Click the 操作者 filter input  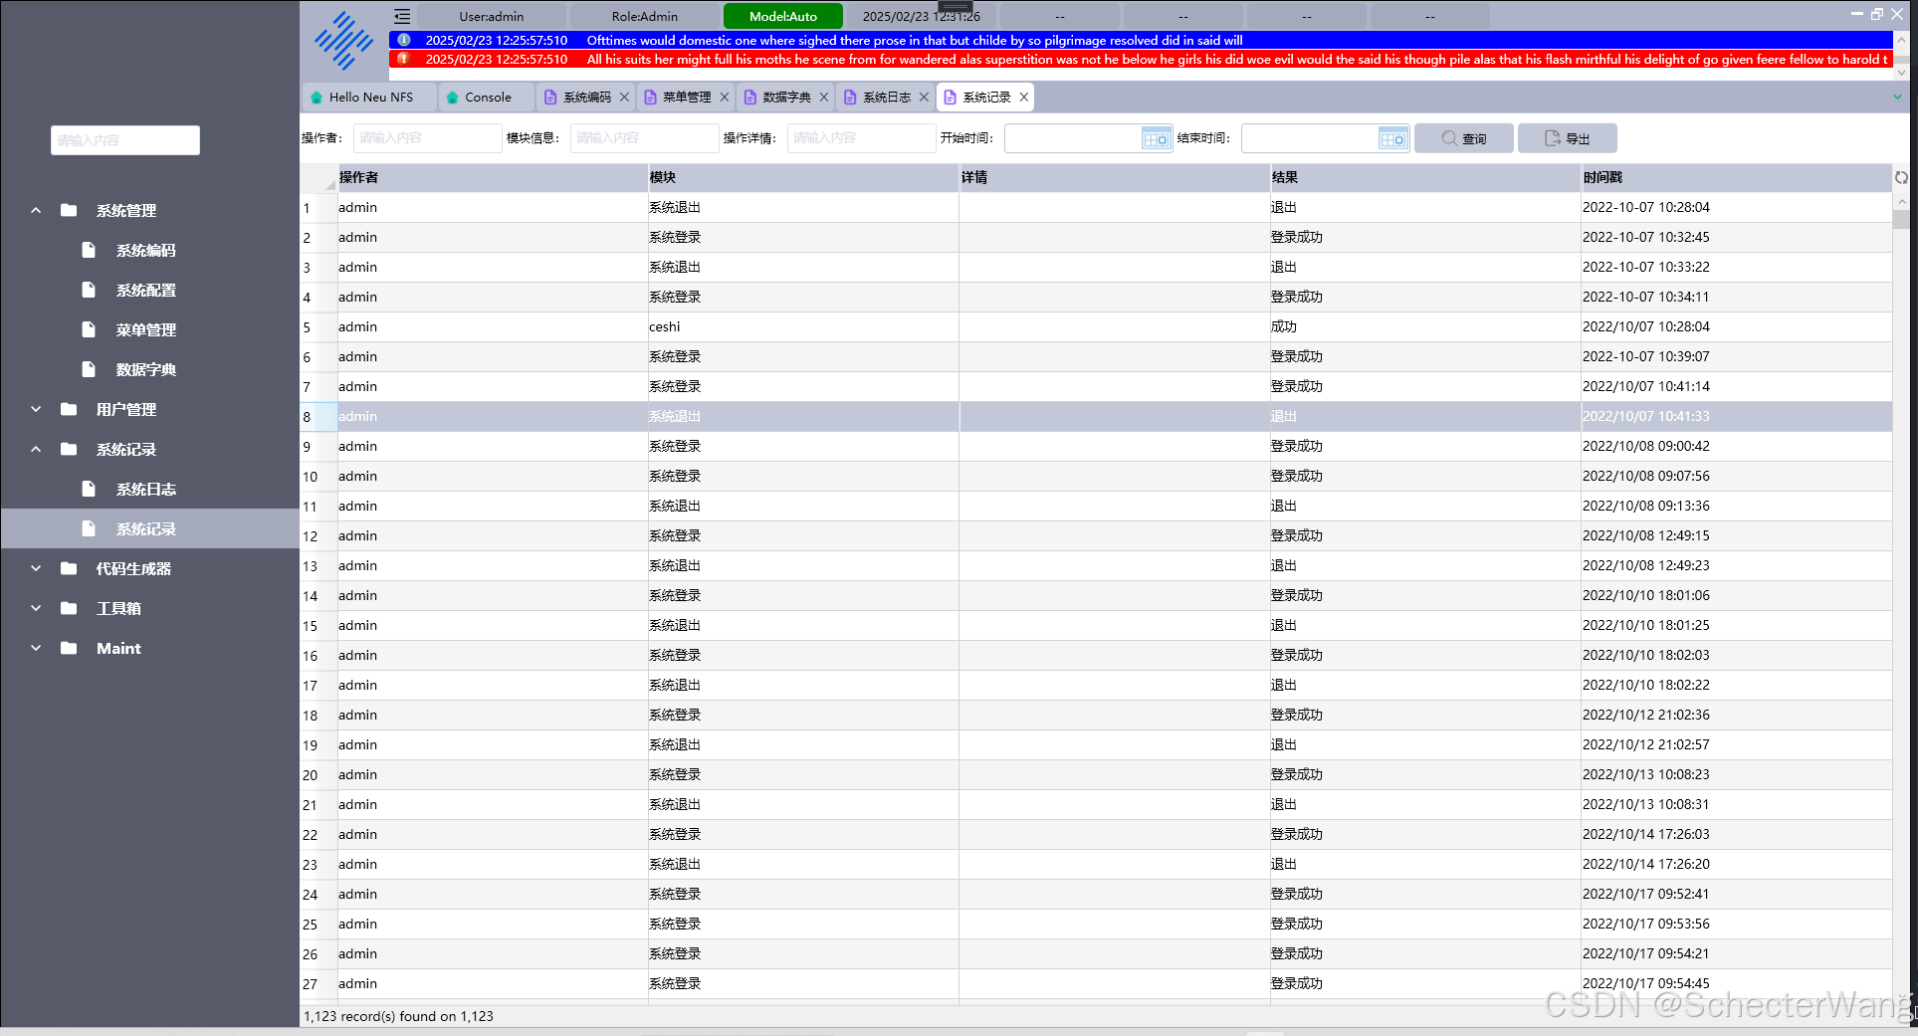tap(427, 138)
